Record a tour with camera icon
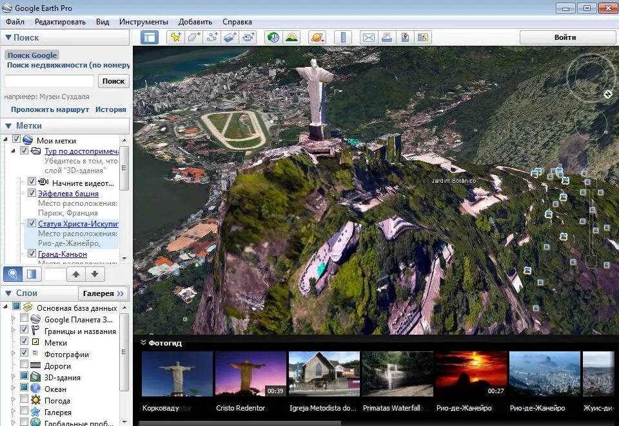Image resolution: width=619 pixels, height=426 pixels. (248, 37)
